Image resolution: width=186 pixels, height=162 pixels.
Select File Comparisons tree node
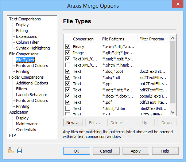click(24, 54)
